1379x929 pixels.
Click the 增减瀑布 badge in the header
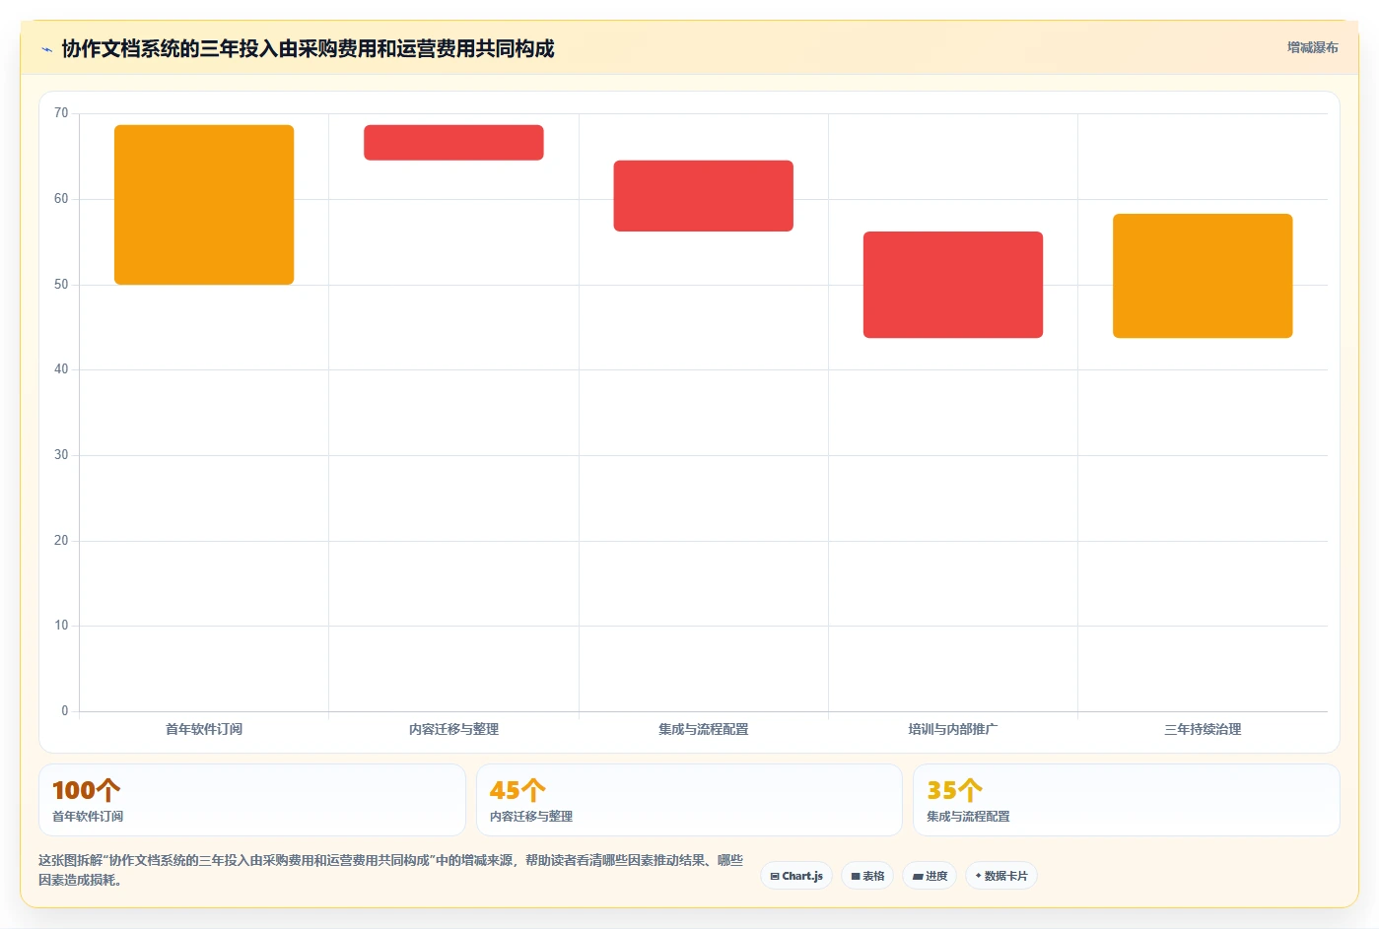click(1312, 47)
